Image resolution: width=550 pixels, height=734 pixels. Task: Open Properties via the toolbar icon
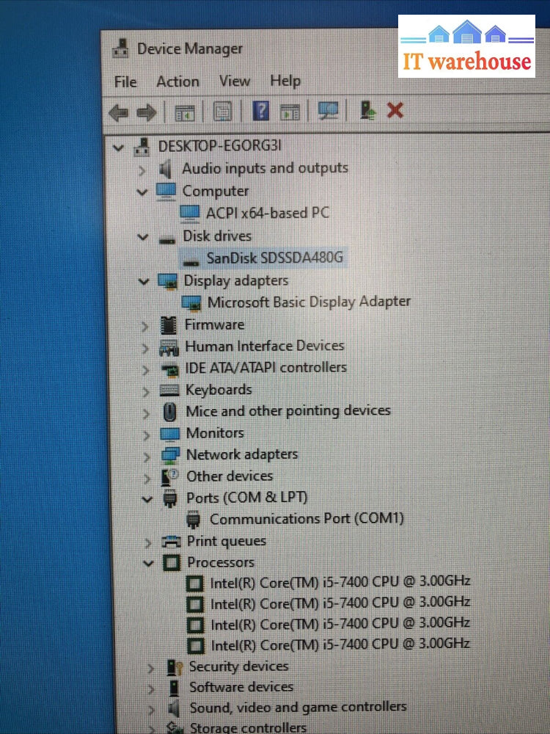[223, 112]
